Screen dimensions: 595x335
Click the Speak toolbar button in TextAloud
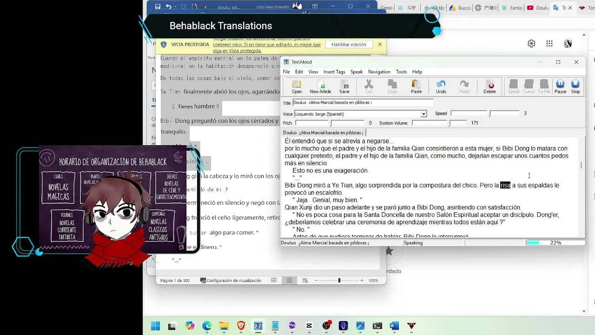(x=514, y=87)
